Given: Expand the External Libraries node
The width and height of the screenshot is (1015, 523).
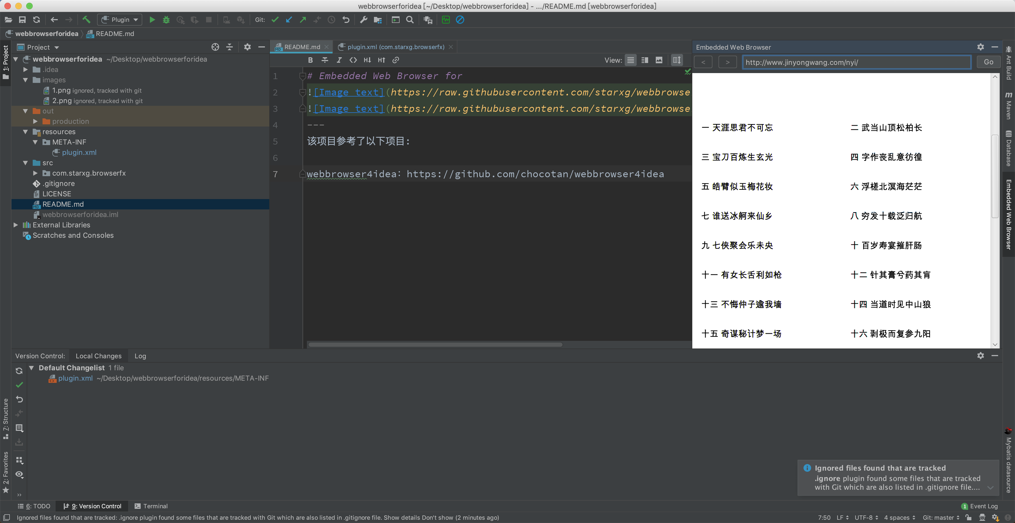Looking at the screenshot, I should click(x=16, y=225).
